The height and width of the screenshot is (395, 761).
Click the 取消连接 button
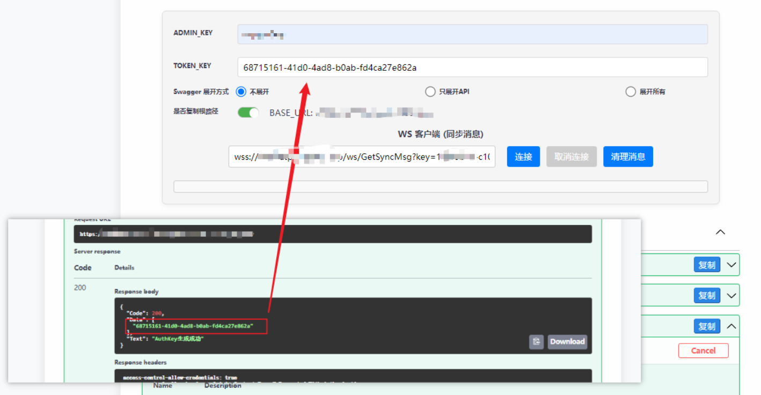572,156
